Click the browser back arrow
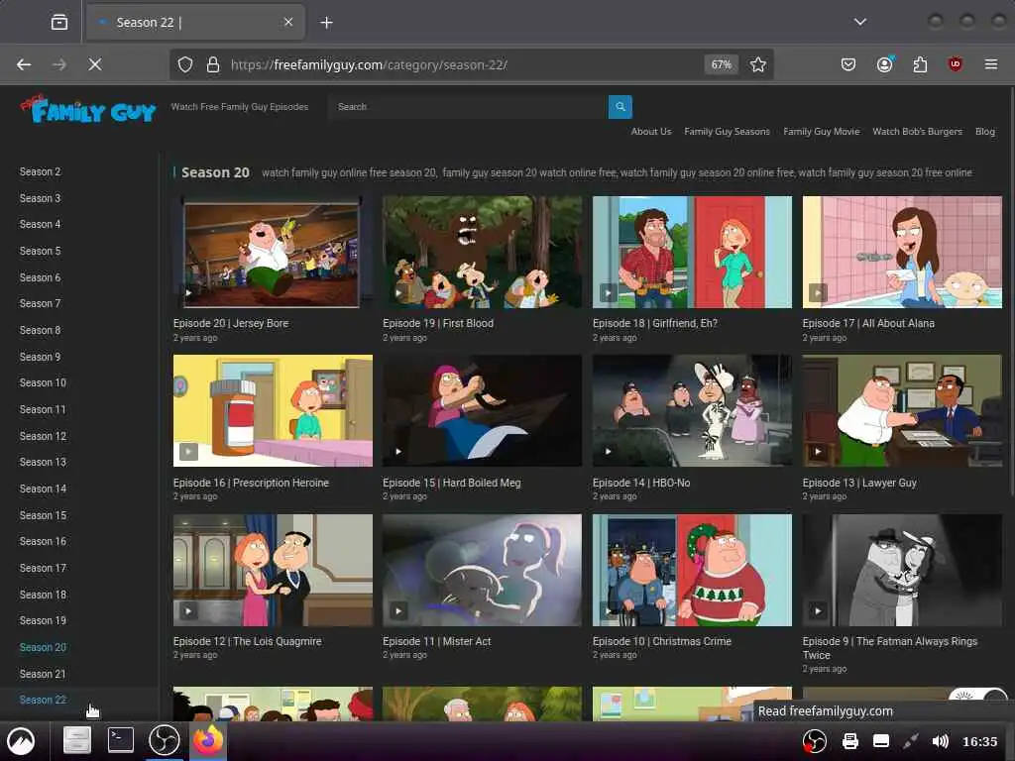The image size is (1015, 761). click(x=24, y=64)
